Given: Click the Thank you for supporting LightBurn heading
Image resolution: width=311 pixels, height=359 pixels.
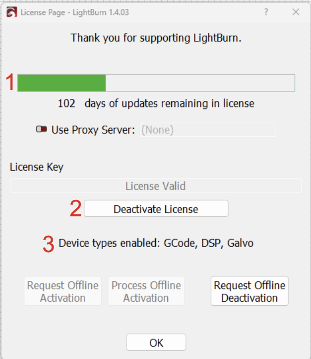Looking at the screenshot, I should pos(156,38).
